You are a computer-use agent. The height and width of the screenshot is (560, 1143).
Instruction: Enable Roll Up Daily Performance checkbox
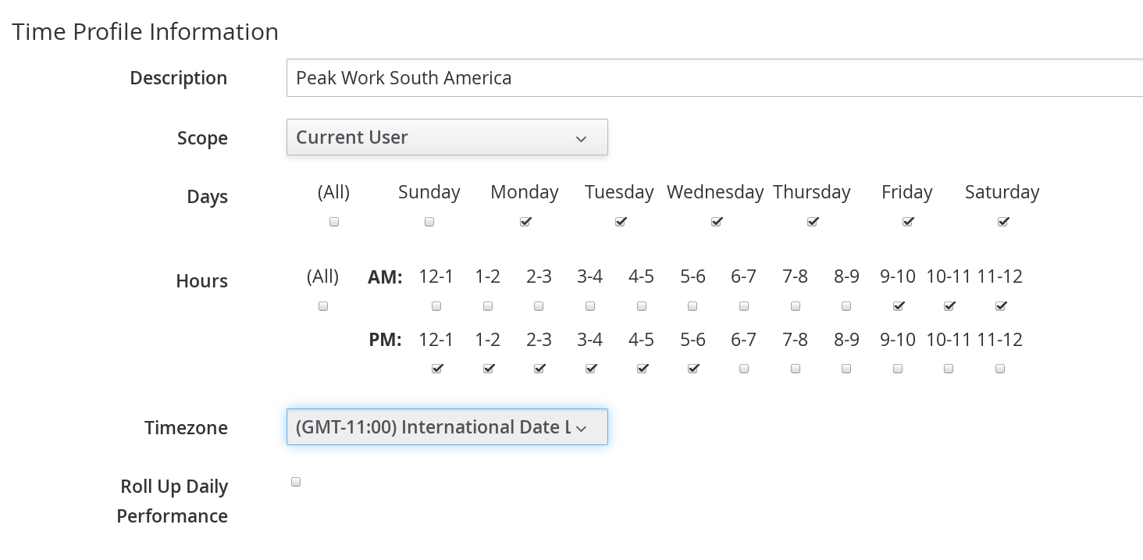tap(296, 482)
